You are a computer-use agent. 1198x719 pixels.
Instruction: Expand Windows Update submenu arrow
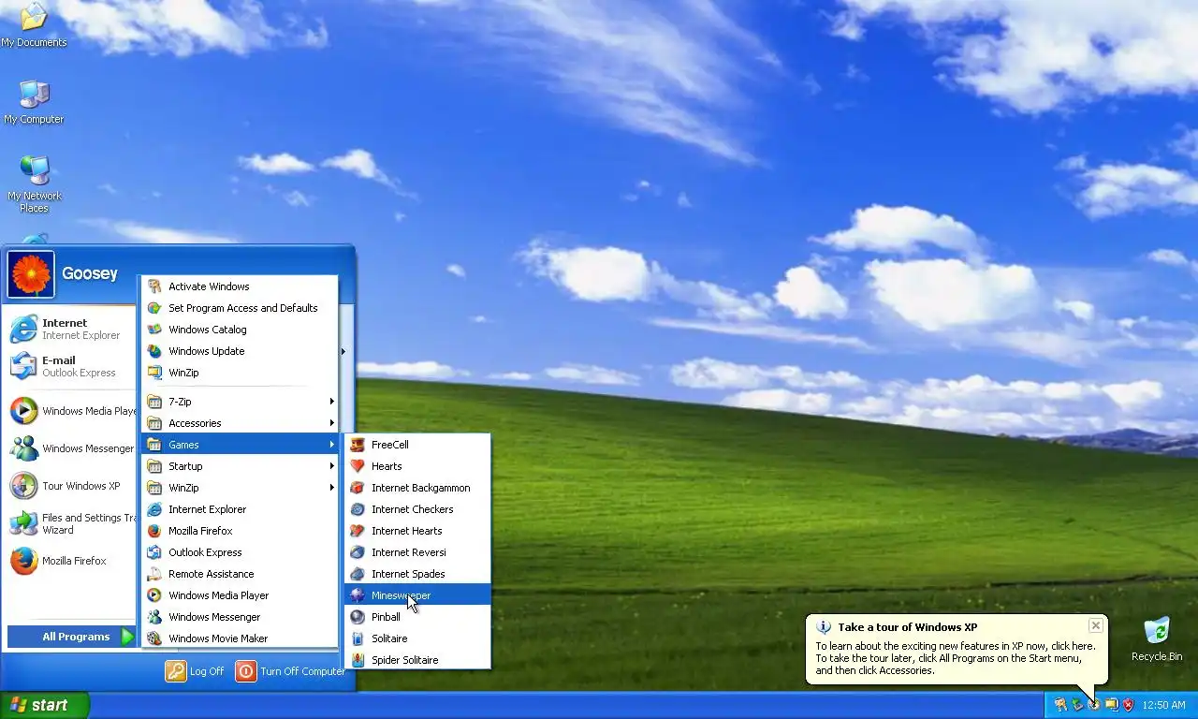[343, 351]
